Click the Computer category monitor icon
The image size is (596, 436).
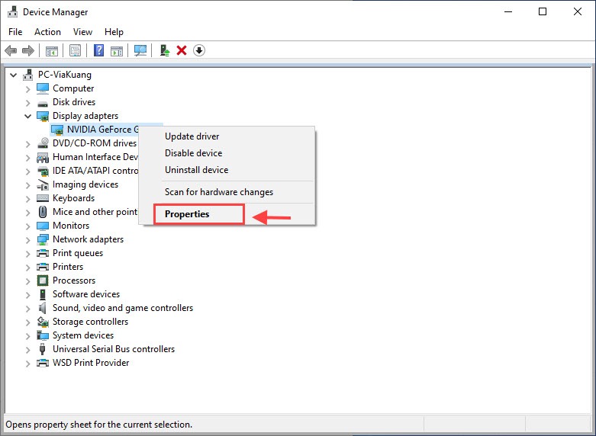pos(43,88)
